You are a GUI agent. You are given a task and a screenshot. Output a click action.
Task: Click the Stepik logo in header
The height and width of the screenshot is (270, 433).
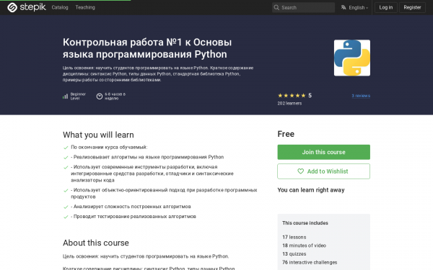[27, 7]
